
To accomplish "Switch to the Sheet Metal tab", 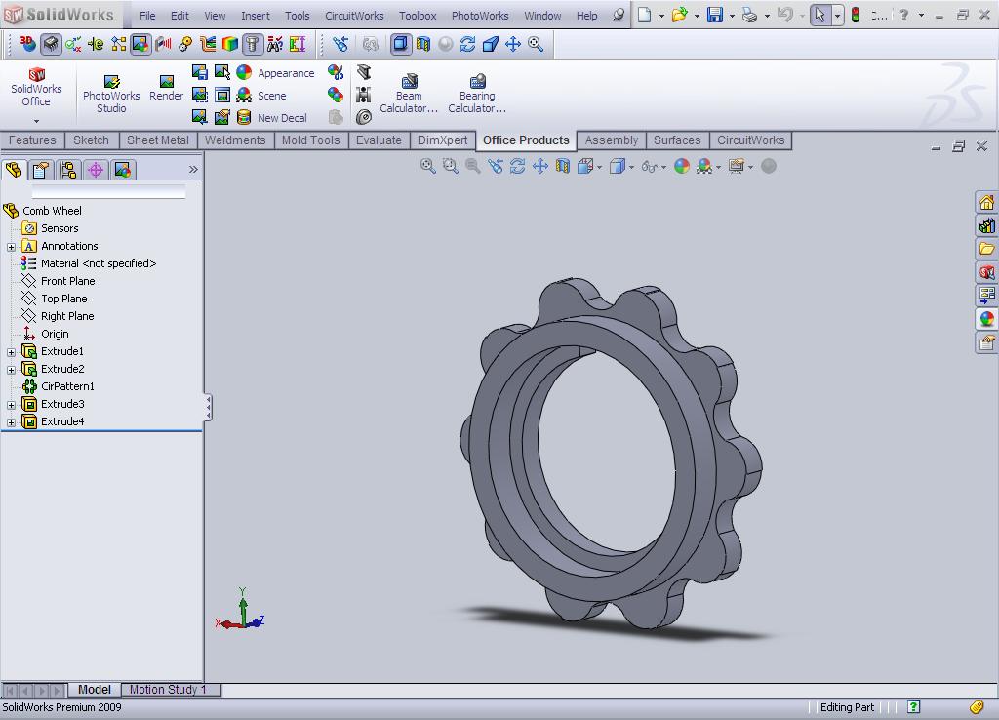I will pyautogui.click(x=157, y=140).
